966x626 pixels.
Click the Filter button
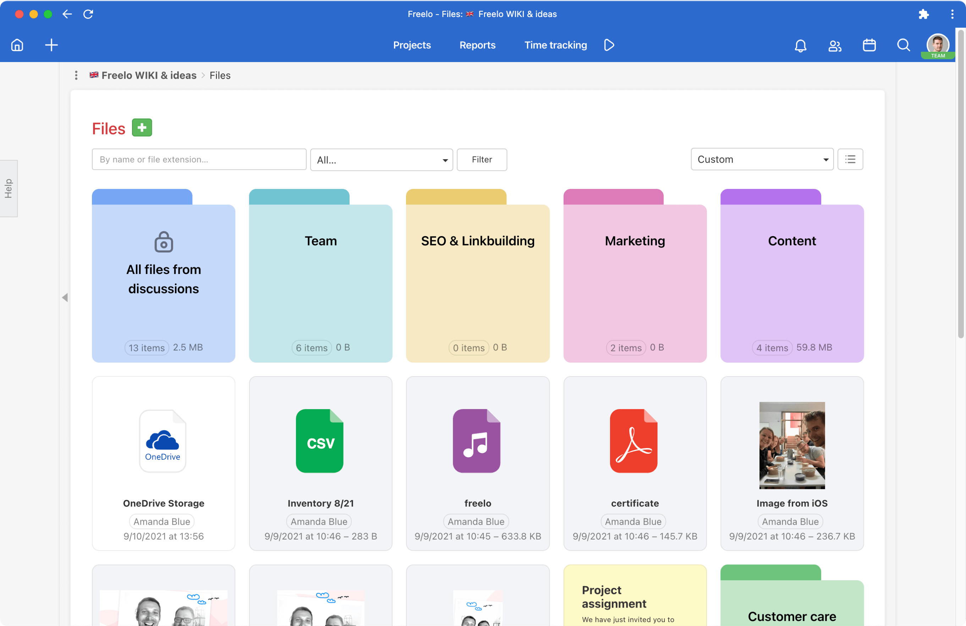pyautogui.click(x=482, y=159)
